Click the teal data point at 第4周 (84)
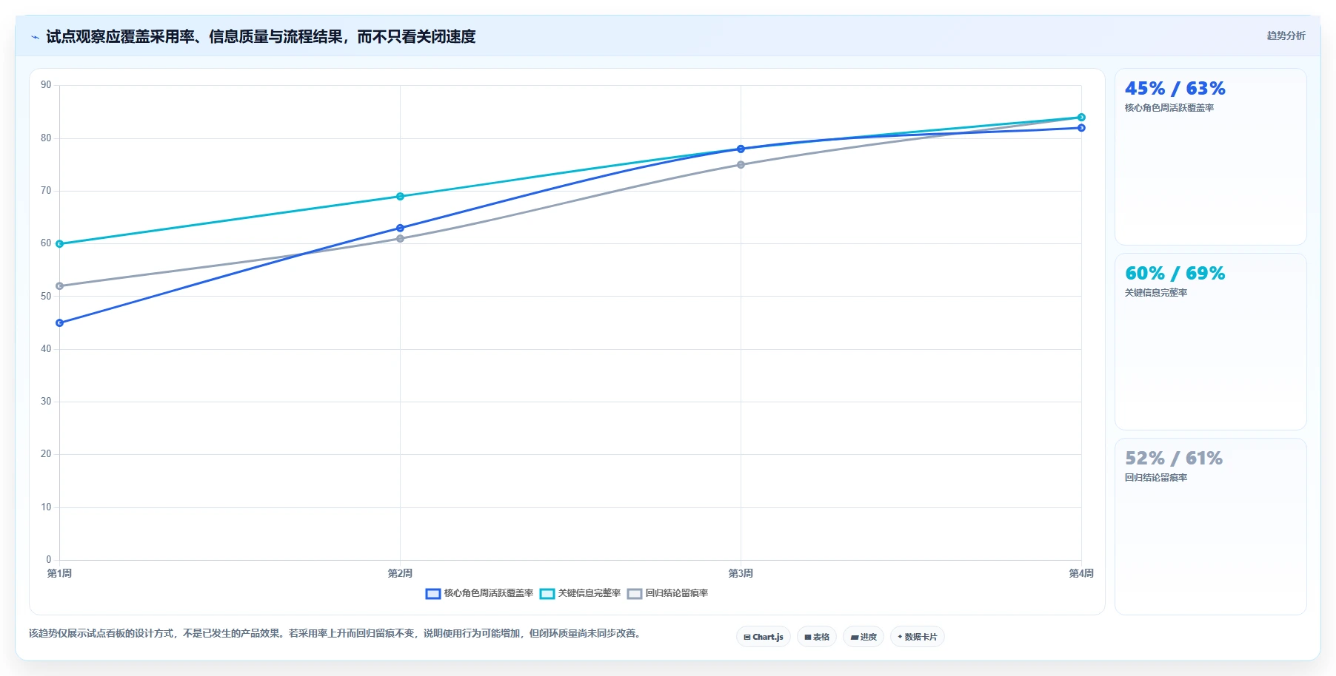Image resolution: width=1336 pixels, height=676 pixels. (1081, 118)
